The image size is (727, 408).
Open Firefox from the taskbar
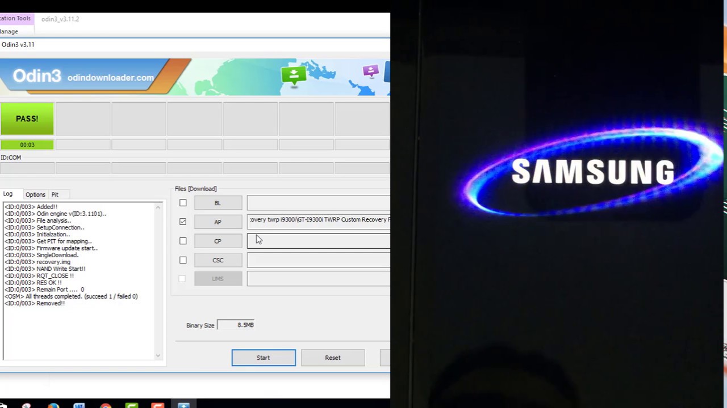[53, 406]
